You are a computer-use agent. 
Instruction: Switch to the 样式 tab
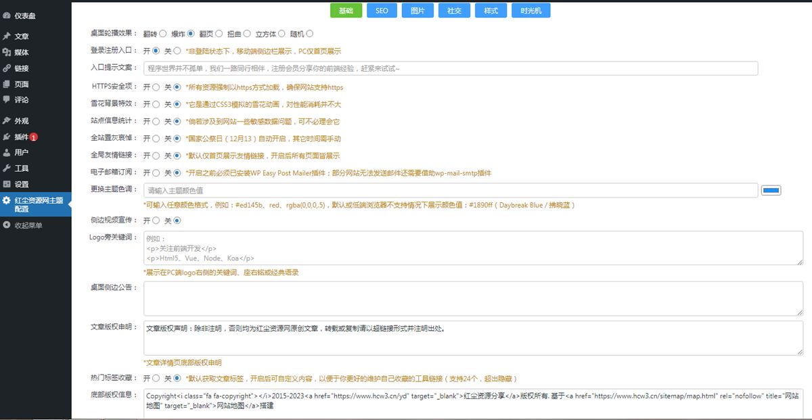491,11
